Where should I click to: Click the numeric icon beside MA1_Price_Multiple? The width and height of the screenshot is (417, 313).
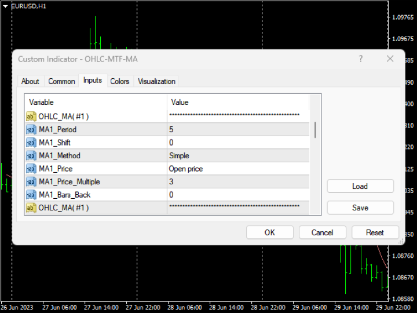click(x=31, y=181)
